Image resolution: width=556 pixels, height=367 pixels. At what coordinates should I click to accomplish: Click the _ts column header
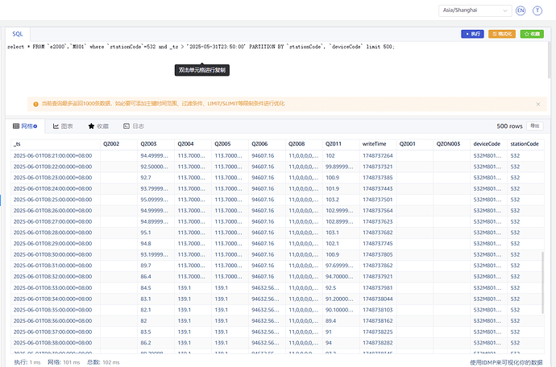coord(18,143)
